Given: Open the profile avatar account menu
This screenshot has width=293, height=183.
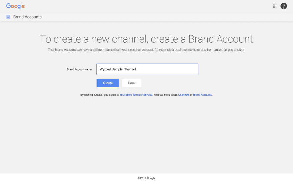Looking at the screenshot, I should point(284,6).
